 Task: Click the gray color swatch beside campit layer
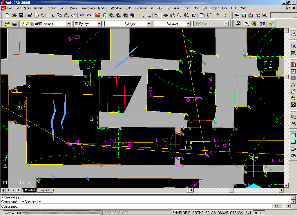pos(41,24)
